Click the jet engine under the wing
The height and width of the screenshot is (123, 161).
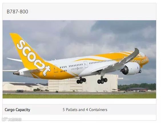130,68
